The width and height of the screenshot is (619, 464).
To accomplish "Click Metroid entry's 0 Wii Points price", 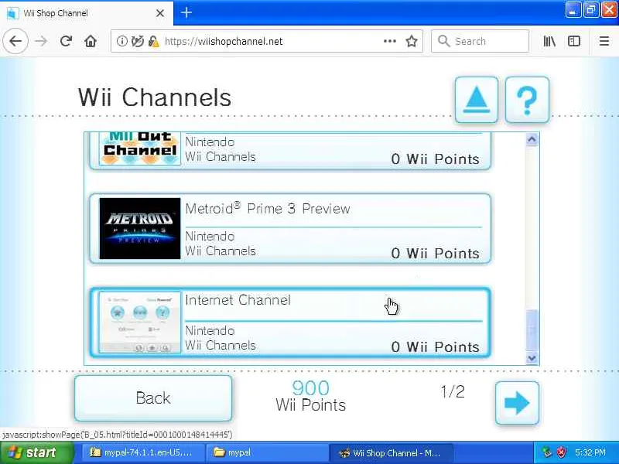I will (x=435, y=253).
